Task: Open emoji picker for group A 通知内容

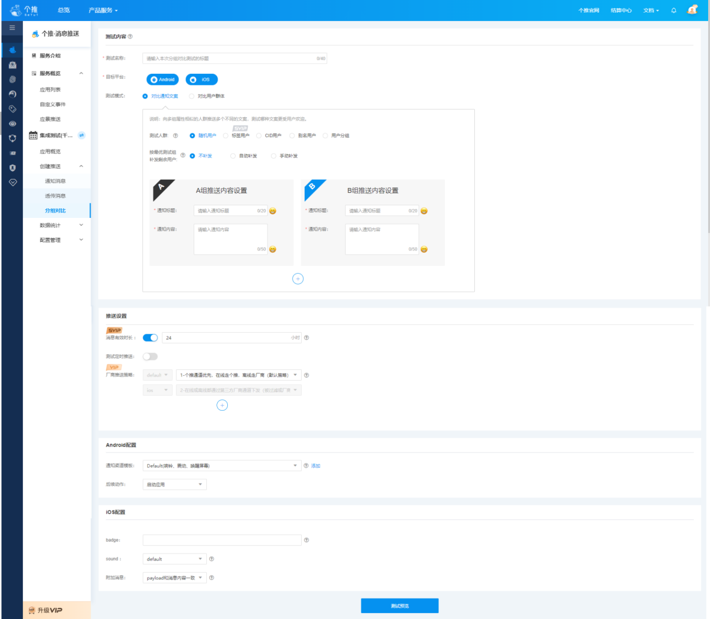Action: click(272, 249)
